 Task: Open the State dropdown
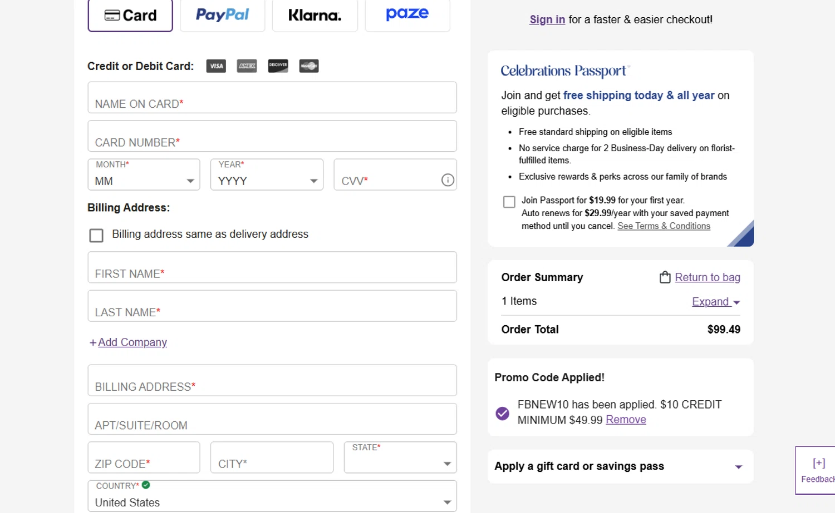[400, 458]
